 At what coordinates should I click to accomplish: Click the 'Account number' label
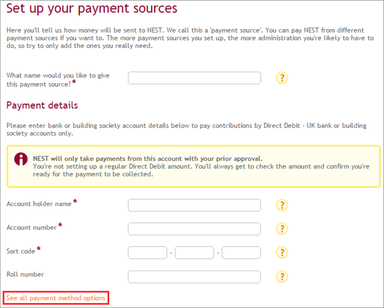pyautogui.click(x=31, y=227)
